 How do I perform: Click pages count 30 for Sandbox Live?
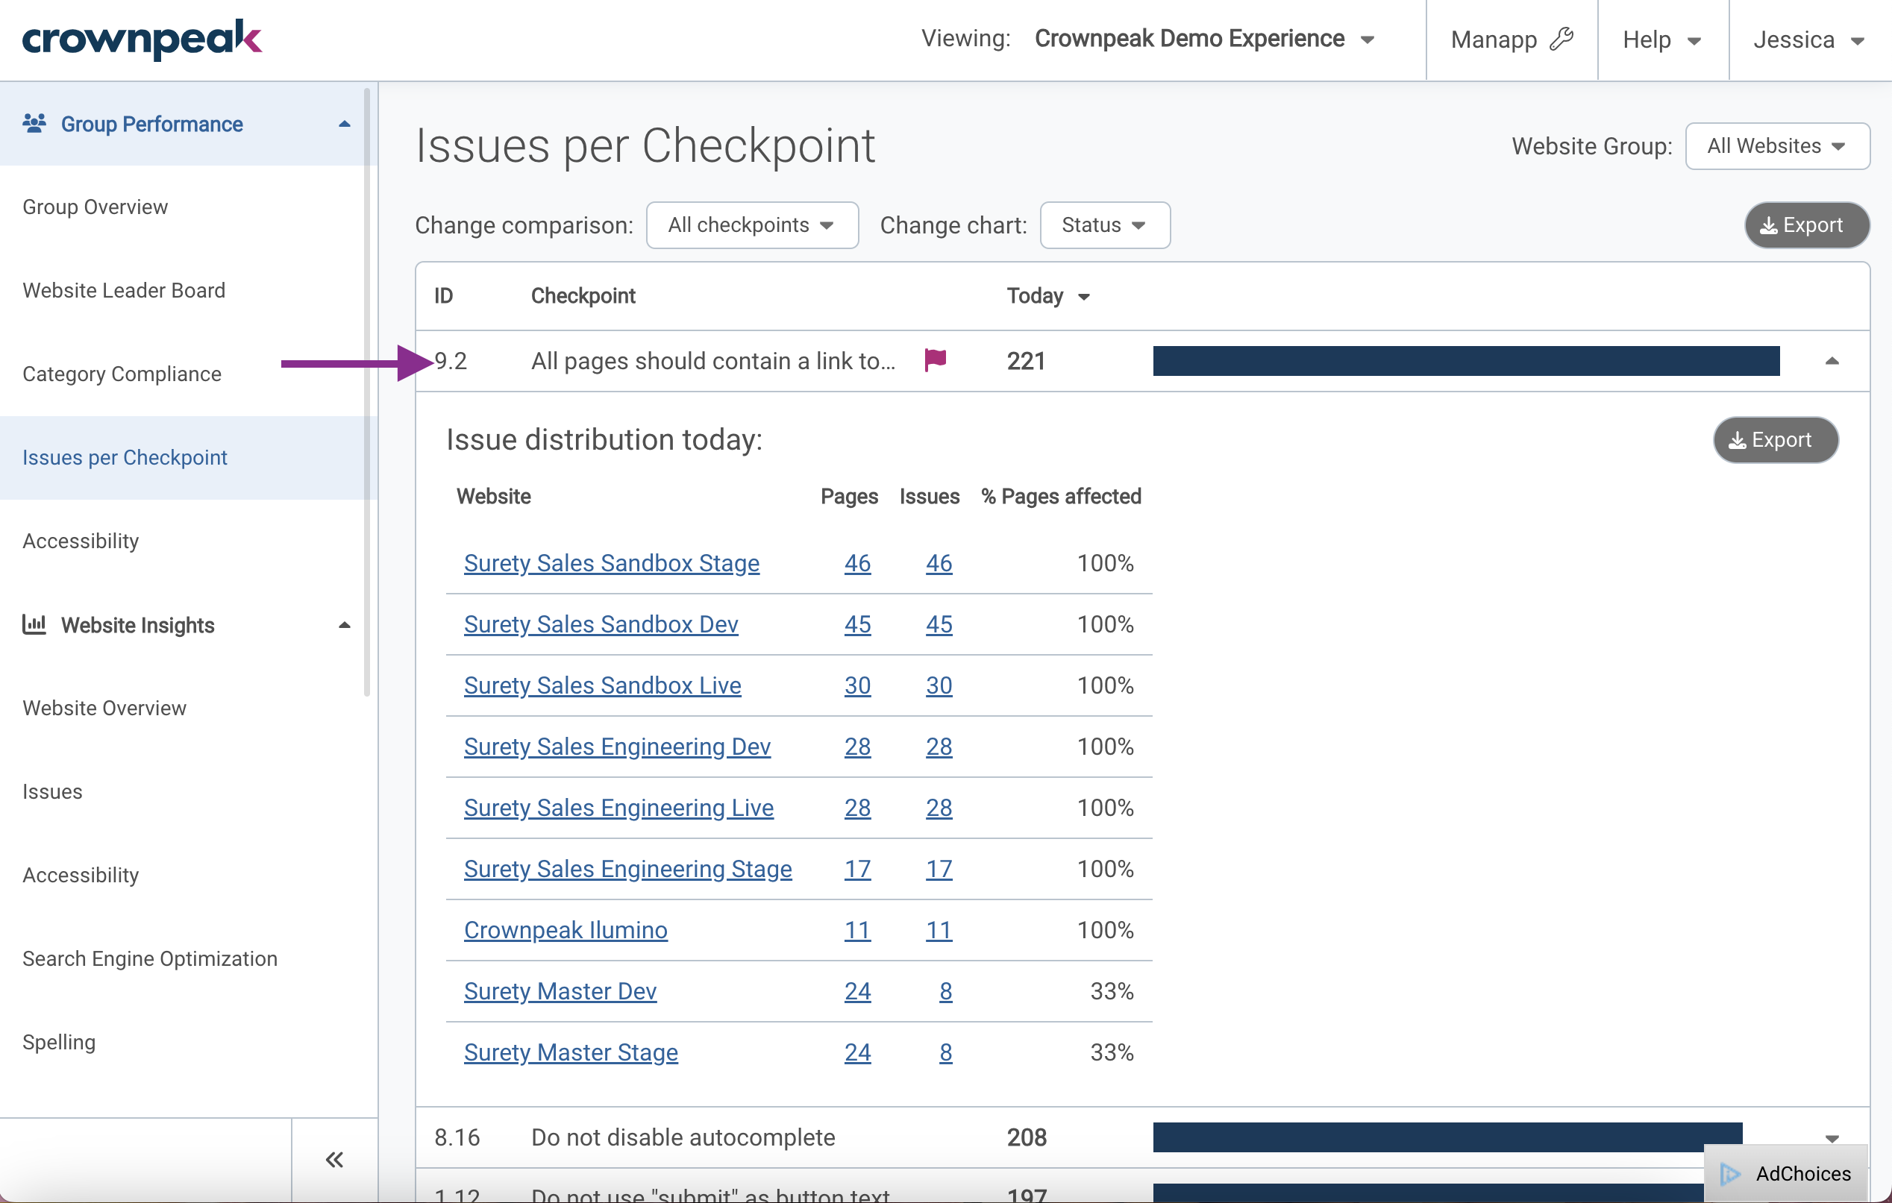pyautogui.click(x=857, y=685)
